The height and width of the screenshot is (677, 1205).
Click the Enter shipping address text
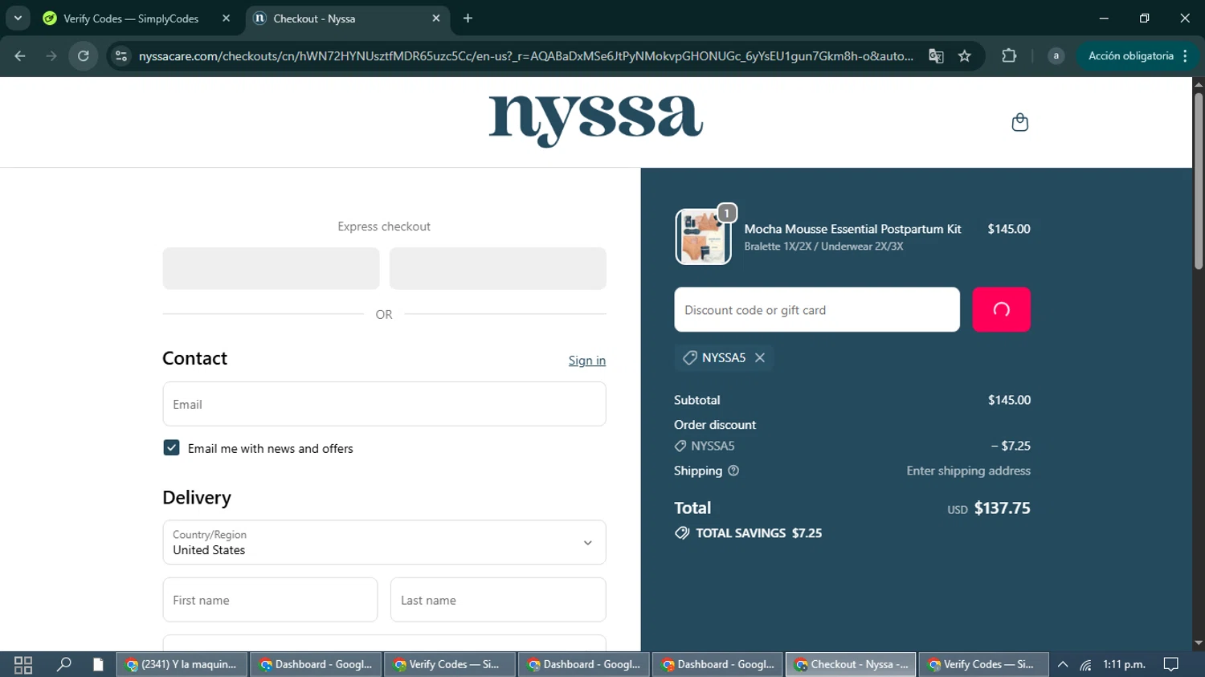[968, 471]
